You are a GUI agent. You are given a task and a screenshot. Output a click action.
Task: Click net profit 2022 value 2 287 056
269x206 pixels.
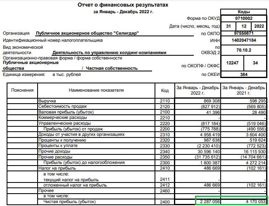pos(210,202)
